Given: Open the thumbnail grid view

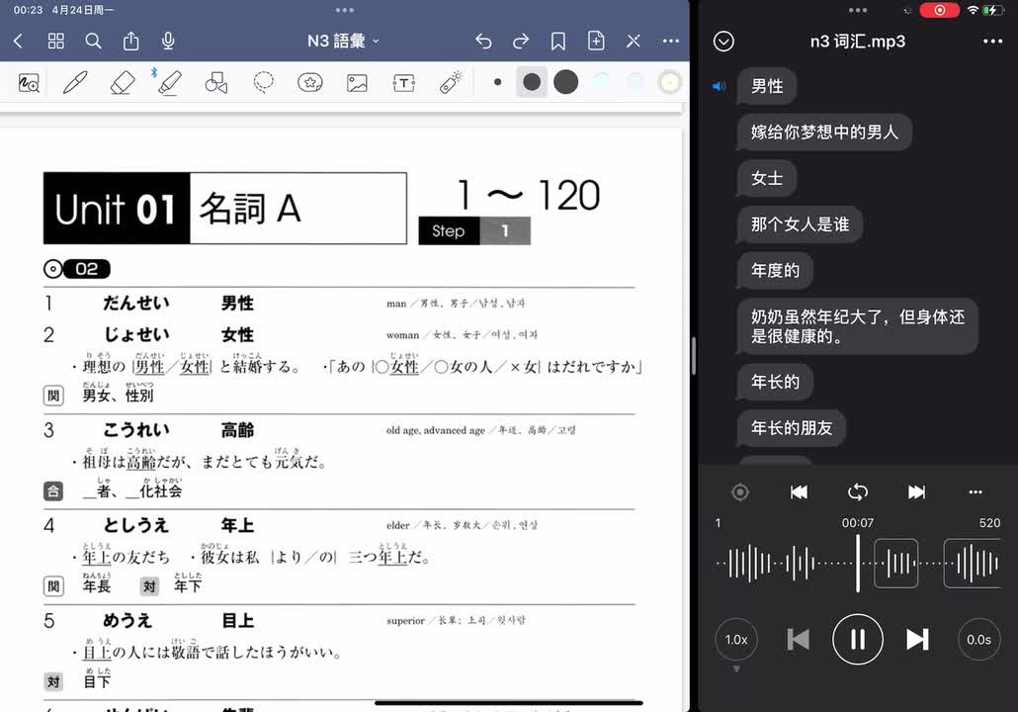Looking at the screenshot, I should click(55, 41).
